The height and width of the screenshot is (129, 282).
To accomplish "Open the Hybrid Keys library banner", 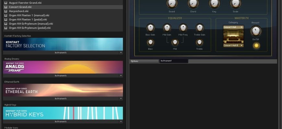I will (x=63, y=113).
